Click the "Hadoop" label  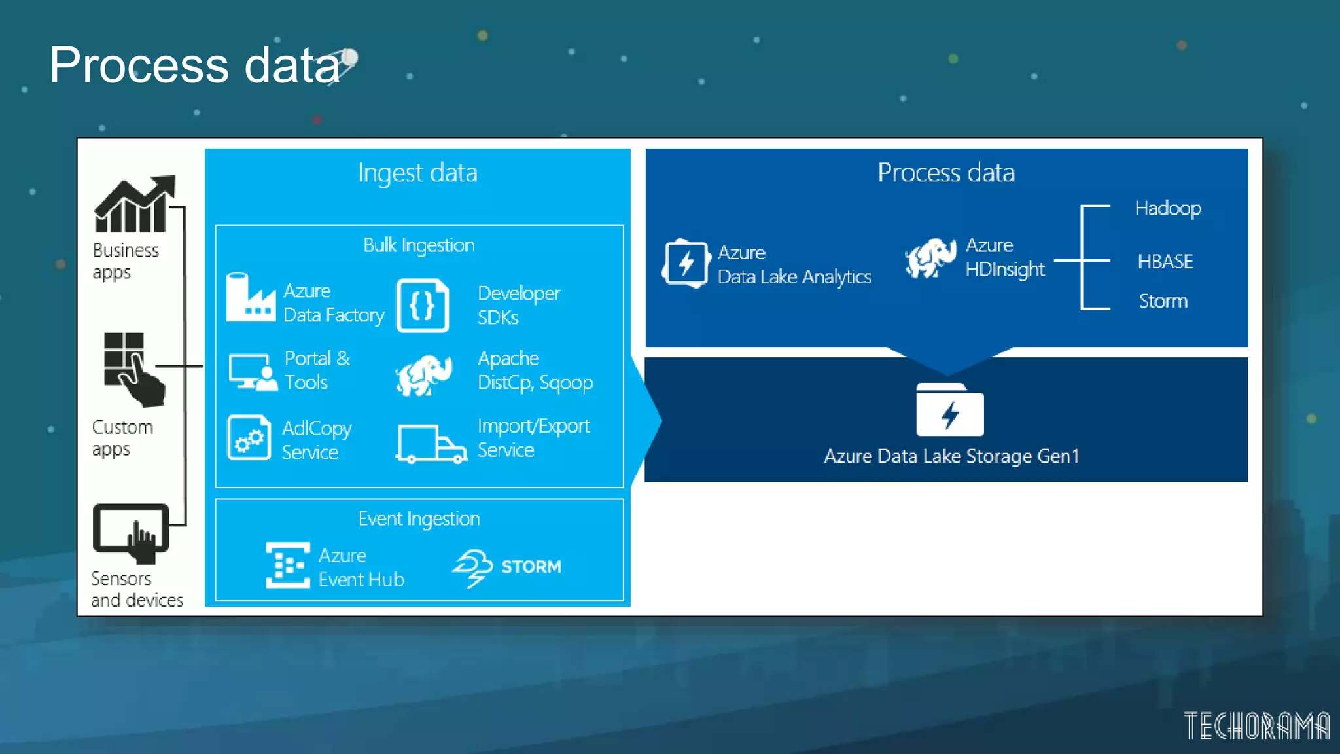tap(1168, 209)
